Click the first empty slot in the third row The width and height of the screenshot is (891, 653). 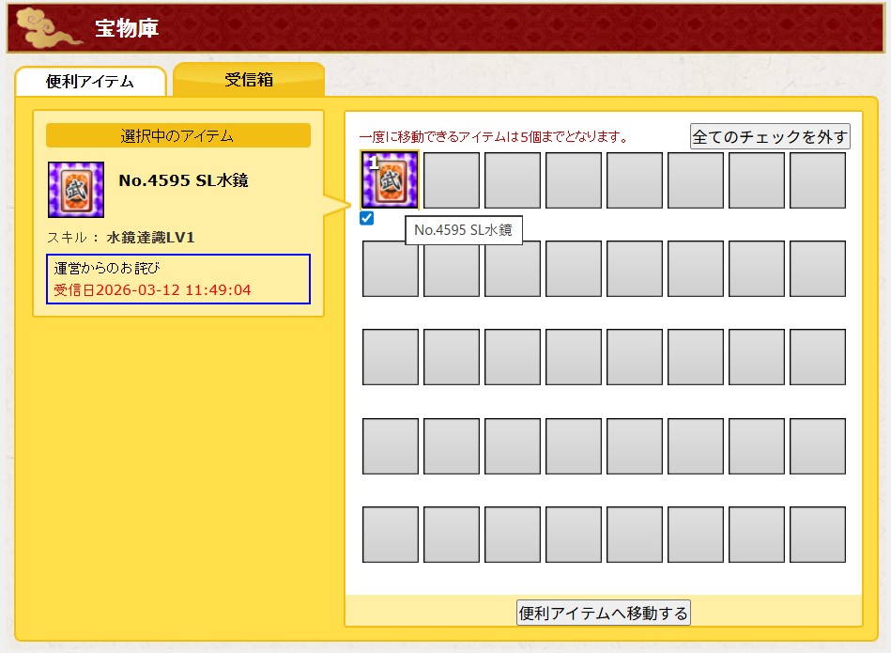click(390, 357)
